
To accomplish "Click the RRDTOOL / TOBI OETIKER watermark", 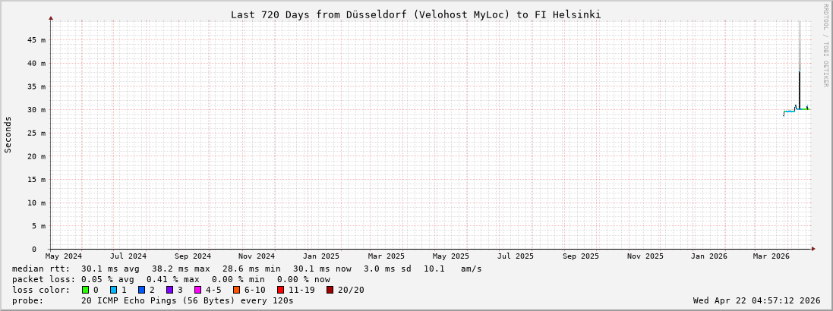I will click(826, 46).
